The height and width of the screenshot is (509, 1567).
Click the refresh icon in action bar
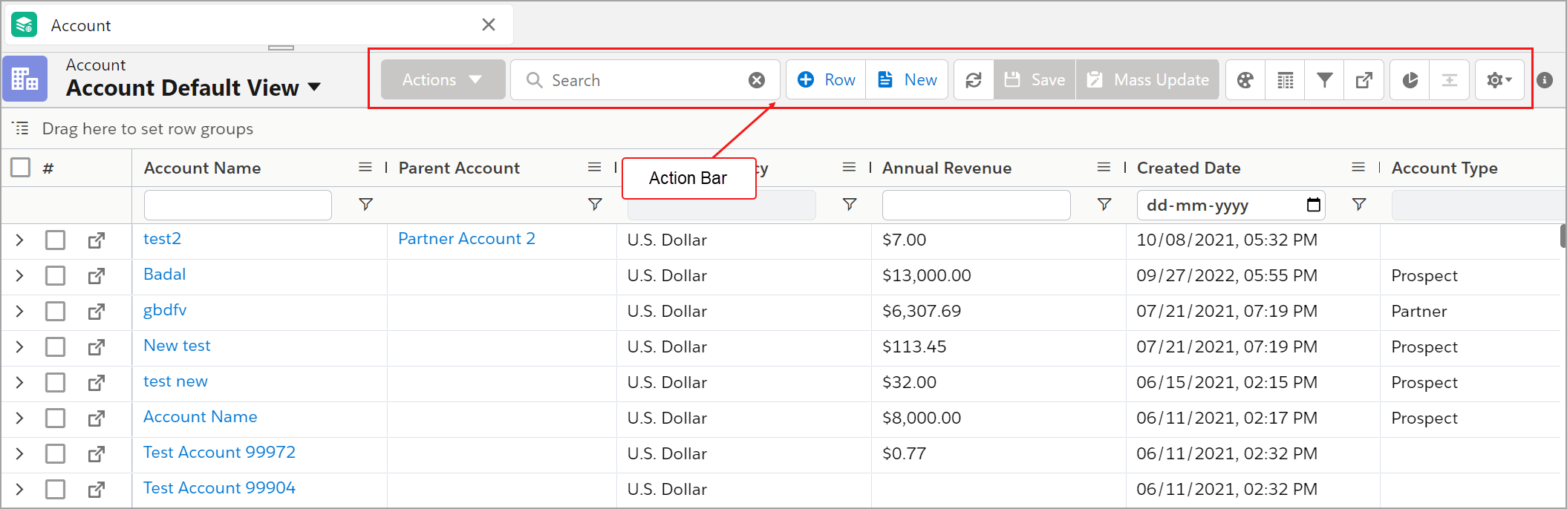[973, 80]
